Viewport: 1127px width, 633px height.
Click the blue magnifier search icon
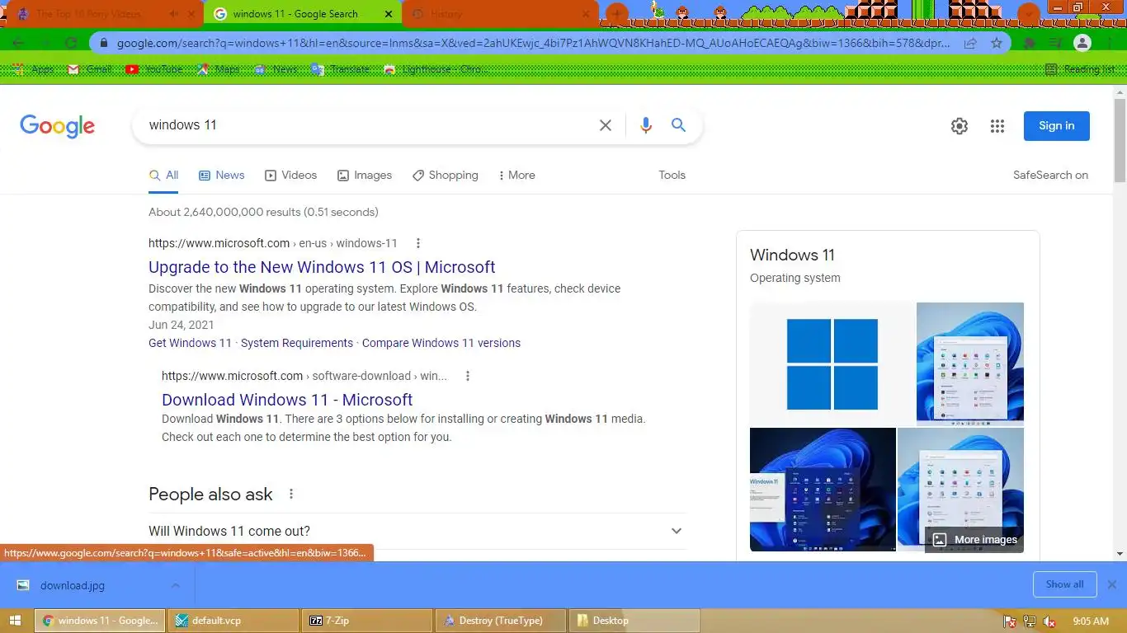click(678, 125)
